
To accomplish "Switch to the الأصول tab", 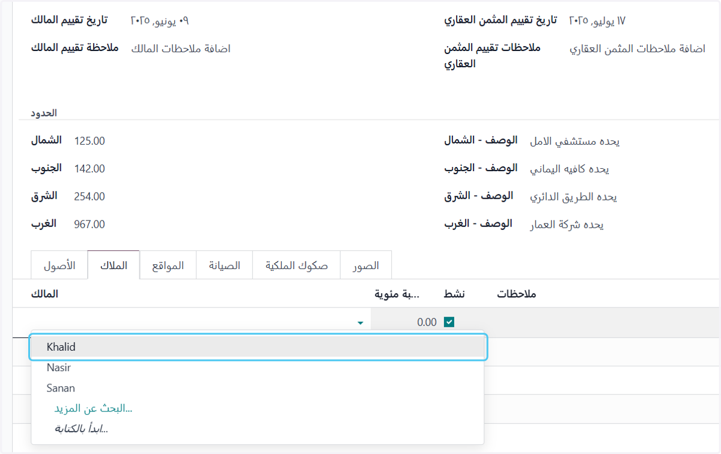I will 59,265.
